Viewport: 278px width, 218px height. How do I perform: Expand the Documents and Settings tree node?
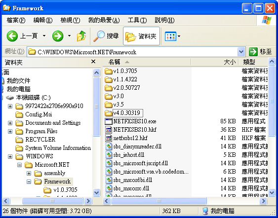pyautogui.click(x=10, y=123)
